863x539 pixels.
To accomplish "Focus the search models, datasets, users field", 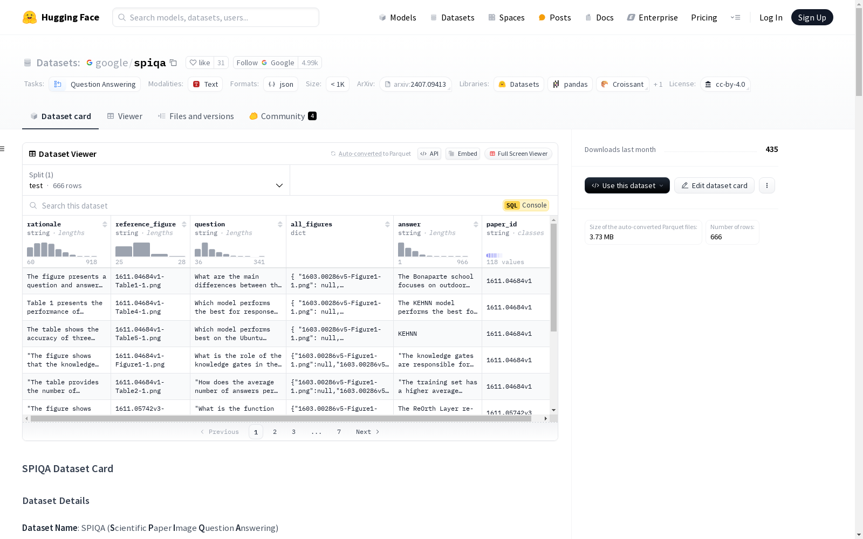I will 216,17.
